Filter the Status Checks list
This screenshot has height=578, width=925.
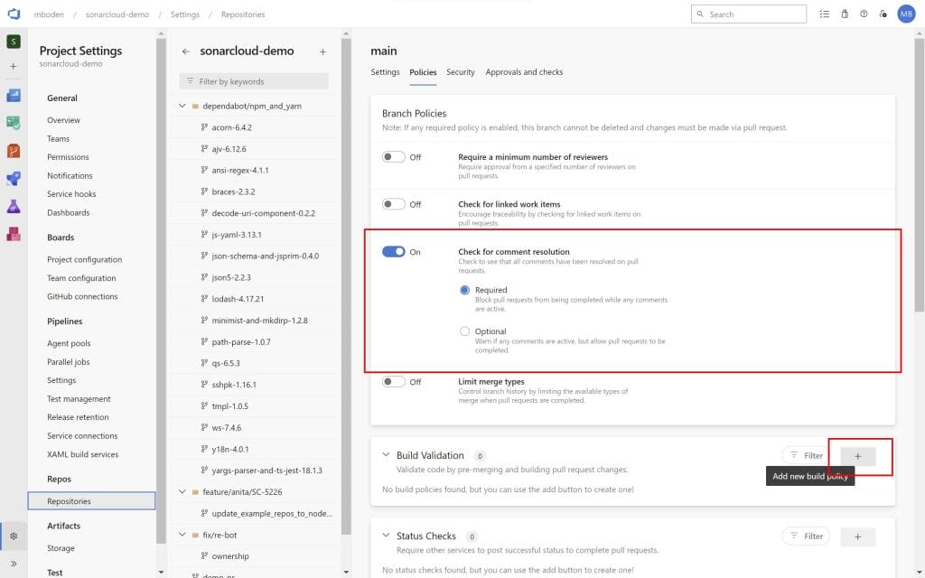click(x=806, y=536)
